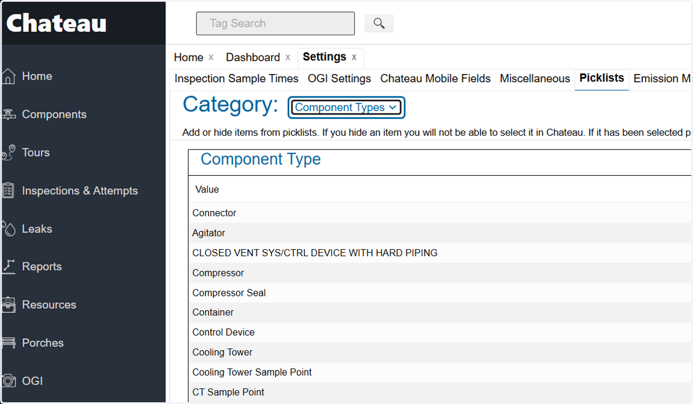Select the Connector row
This screenshot has height=404, width=693.
pos(440,213)
